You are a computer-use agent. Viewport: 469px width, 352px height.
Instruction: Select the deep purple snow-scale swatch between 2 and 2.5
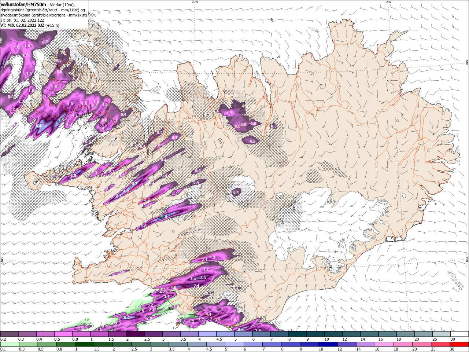(x=135, y=334)
